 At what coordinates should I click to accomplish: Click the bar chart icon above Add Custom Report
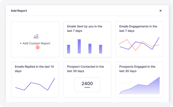pyautogui.click(x=36, y=36)
